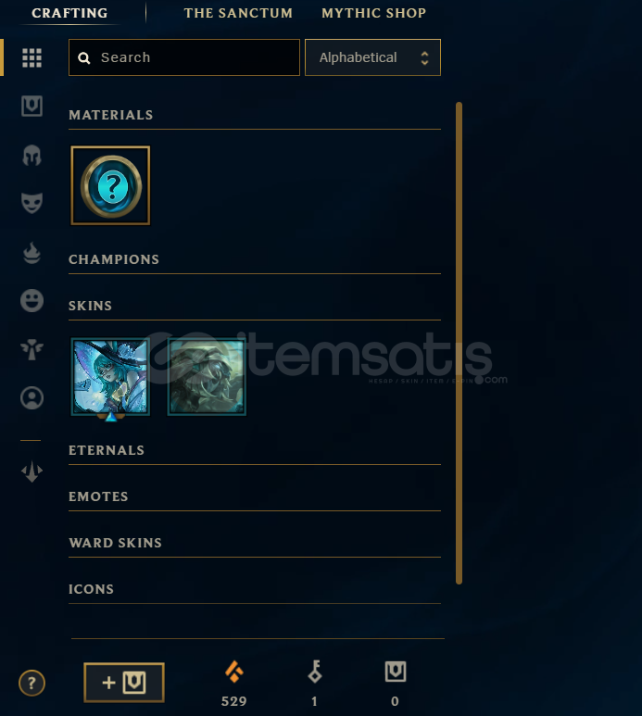Select the all items grid filter icon
This screenshot has width=642, height=716.
32,58
